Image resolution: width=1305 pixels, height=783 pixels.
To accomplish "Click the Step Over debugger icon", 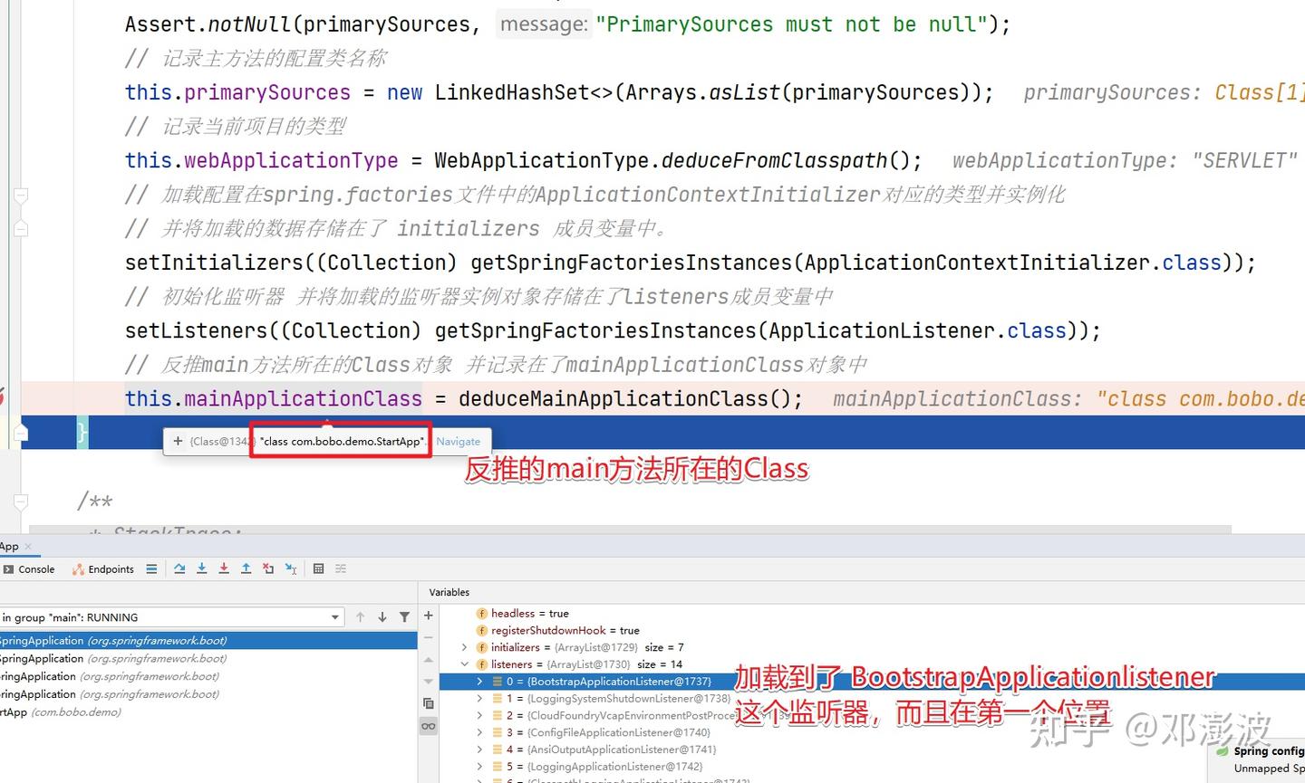I will click(179, 568).
